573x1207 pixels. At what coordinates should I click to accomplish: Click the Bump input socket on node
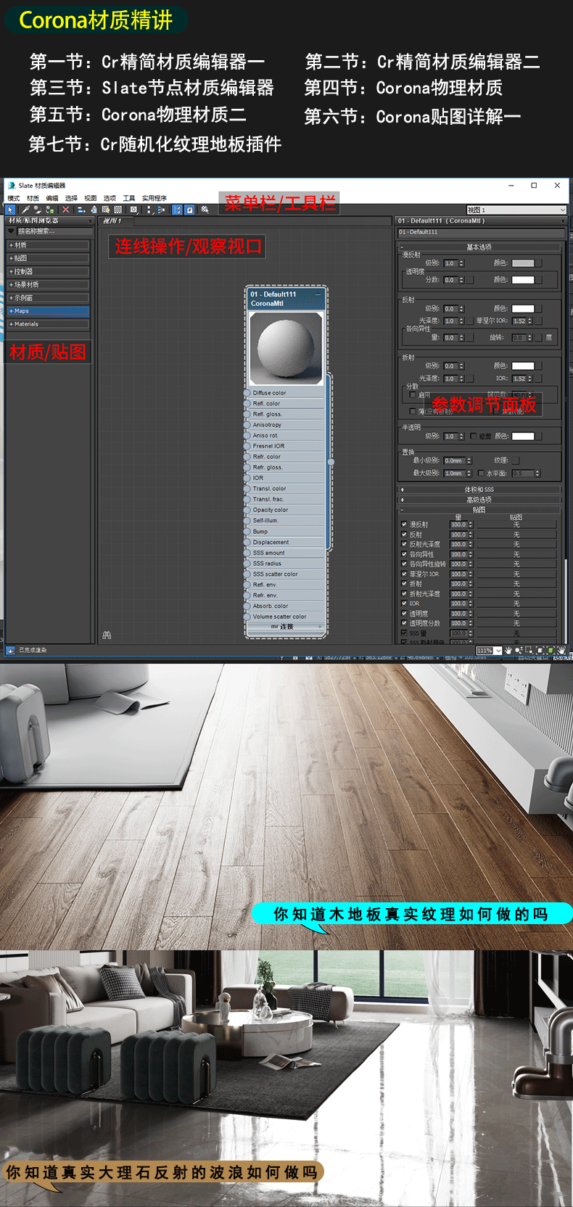pyautogui.click(x=247, y=532)
